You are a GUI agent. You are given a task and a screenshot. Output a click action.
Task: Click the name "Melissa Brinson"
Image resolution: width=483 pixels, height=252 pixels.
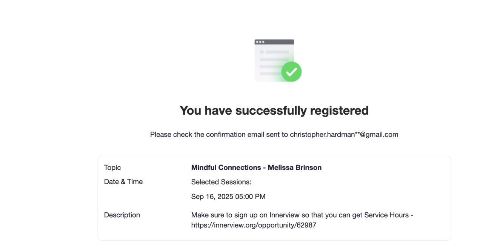tap(295, 167)
